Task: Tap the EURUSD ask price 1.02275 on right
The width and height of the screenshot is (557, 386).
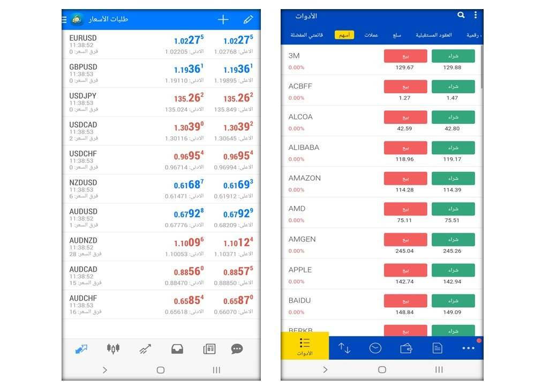Action: [x=238, y=40]
